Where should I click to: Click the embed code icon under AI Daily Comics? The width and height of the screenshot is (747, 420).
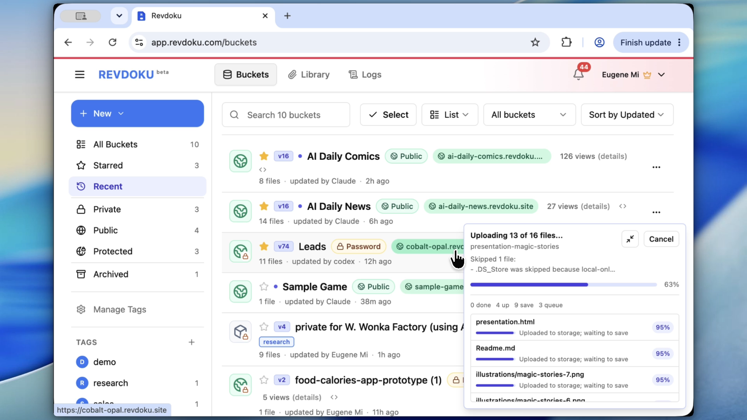263,170
